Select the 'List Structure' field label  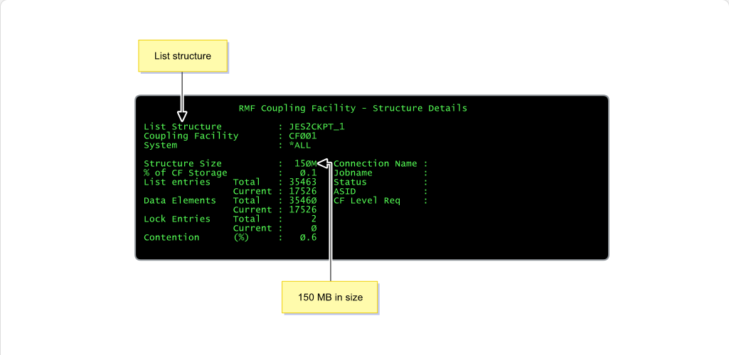[183, 126]
